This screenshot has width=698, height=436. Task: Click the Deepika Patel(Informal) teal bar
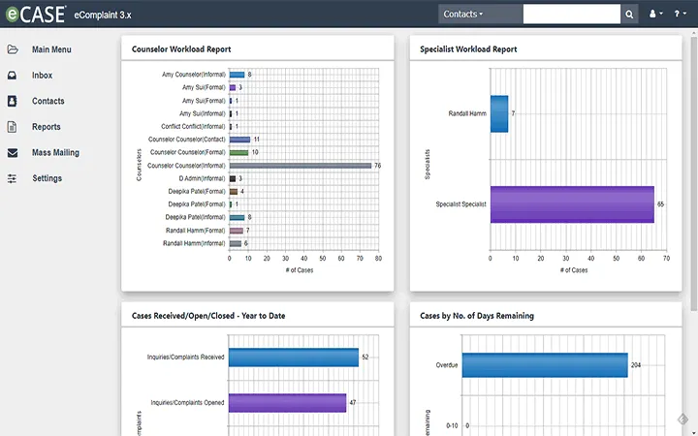tap(238, 218)
